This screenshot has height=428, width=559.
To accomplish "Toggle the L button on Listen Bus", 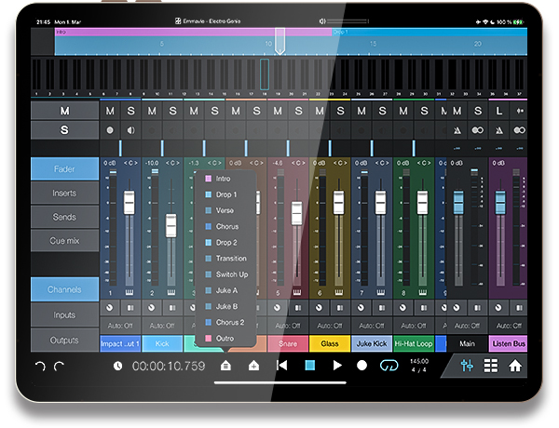I will coord(499,111).
